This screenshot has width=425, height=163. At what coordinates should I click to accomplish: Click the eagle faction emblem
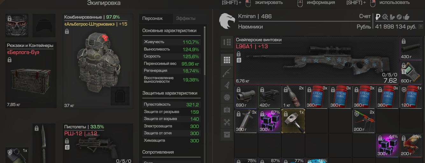click(227, 21)
